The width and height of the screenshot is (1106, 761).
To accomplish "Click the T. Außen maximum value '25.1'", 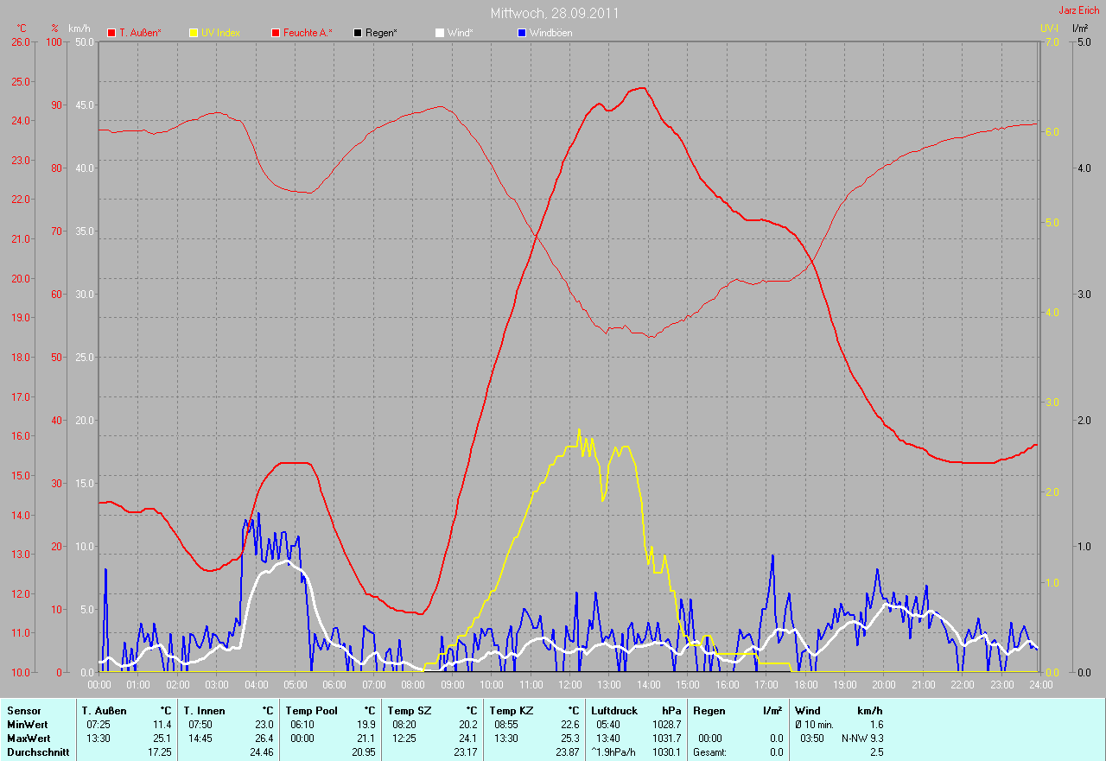I will pos(162,739).
